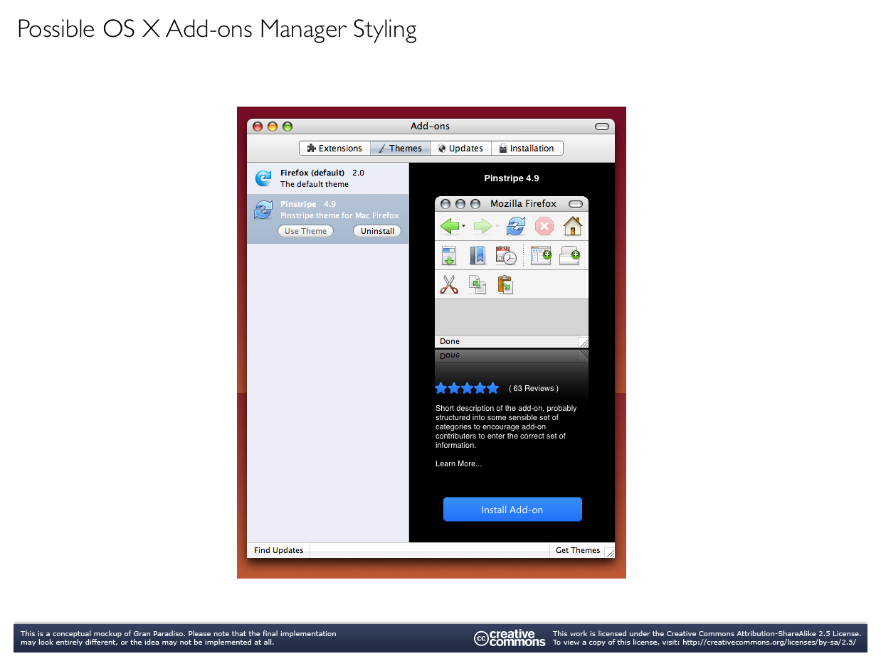The height and width of the screenshot is (666, 881).
Task: Click "Pinstripe theme for Mac Firefox" text
Action: click(339, 215)
